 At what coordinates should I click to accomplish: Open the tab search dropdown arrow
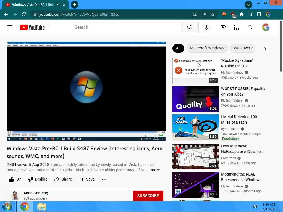click(x=248, y=5)
